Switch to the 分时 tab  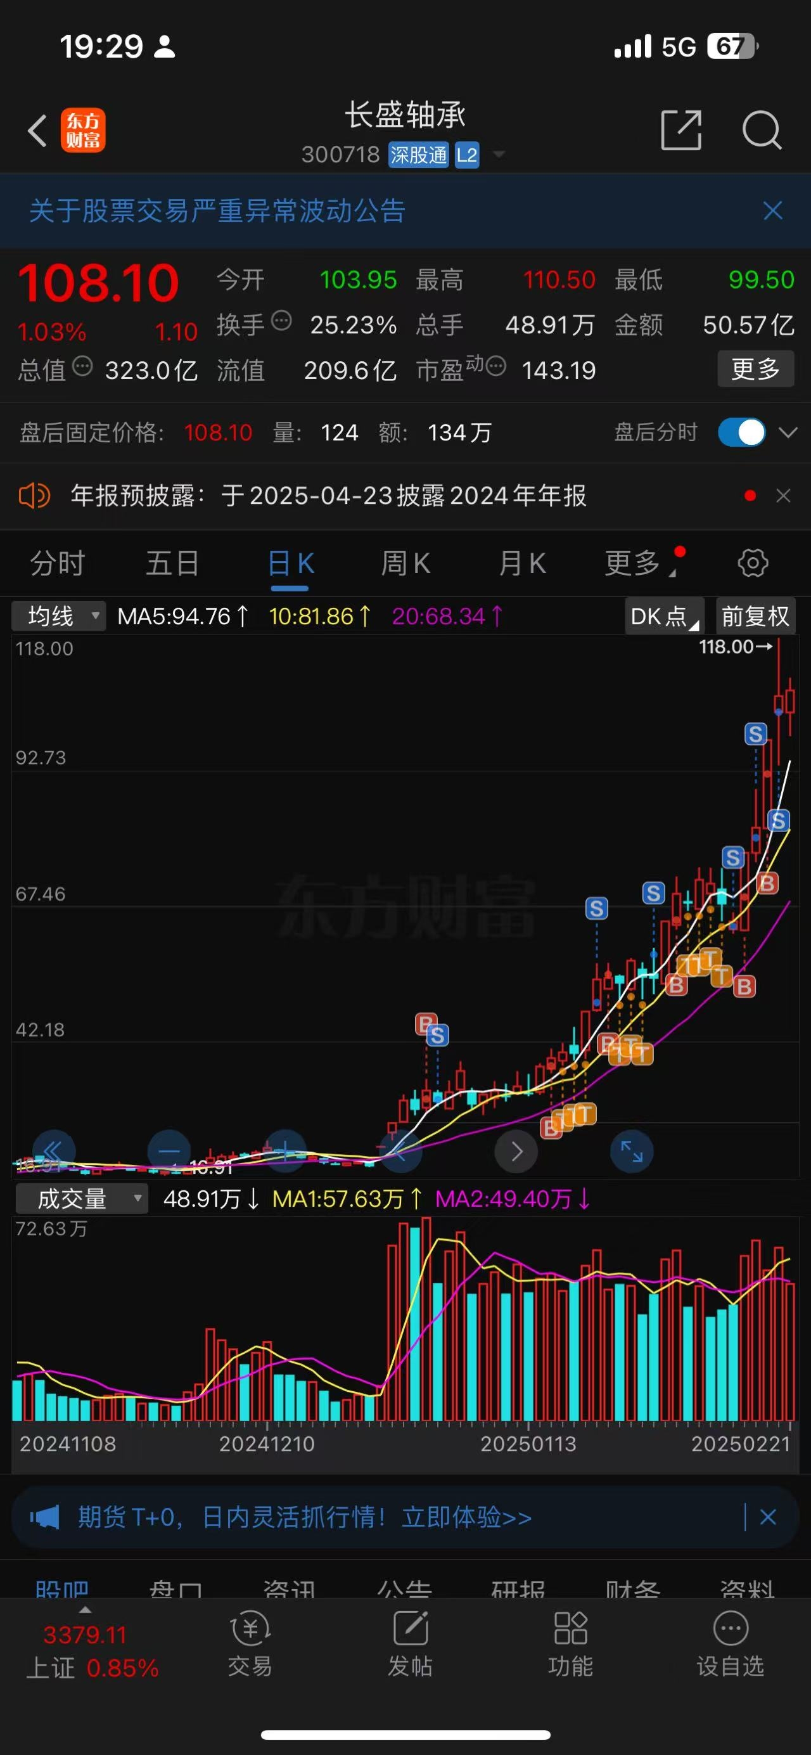click(57, 563)
